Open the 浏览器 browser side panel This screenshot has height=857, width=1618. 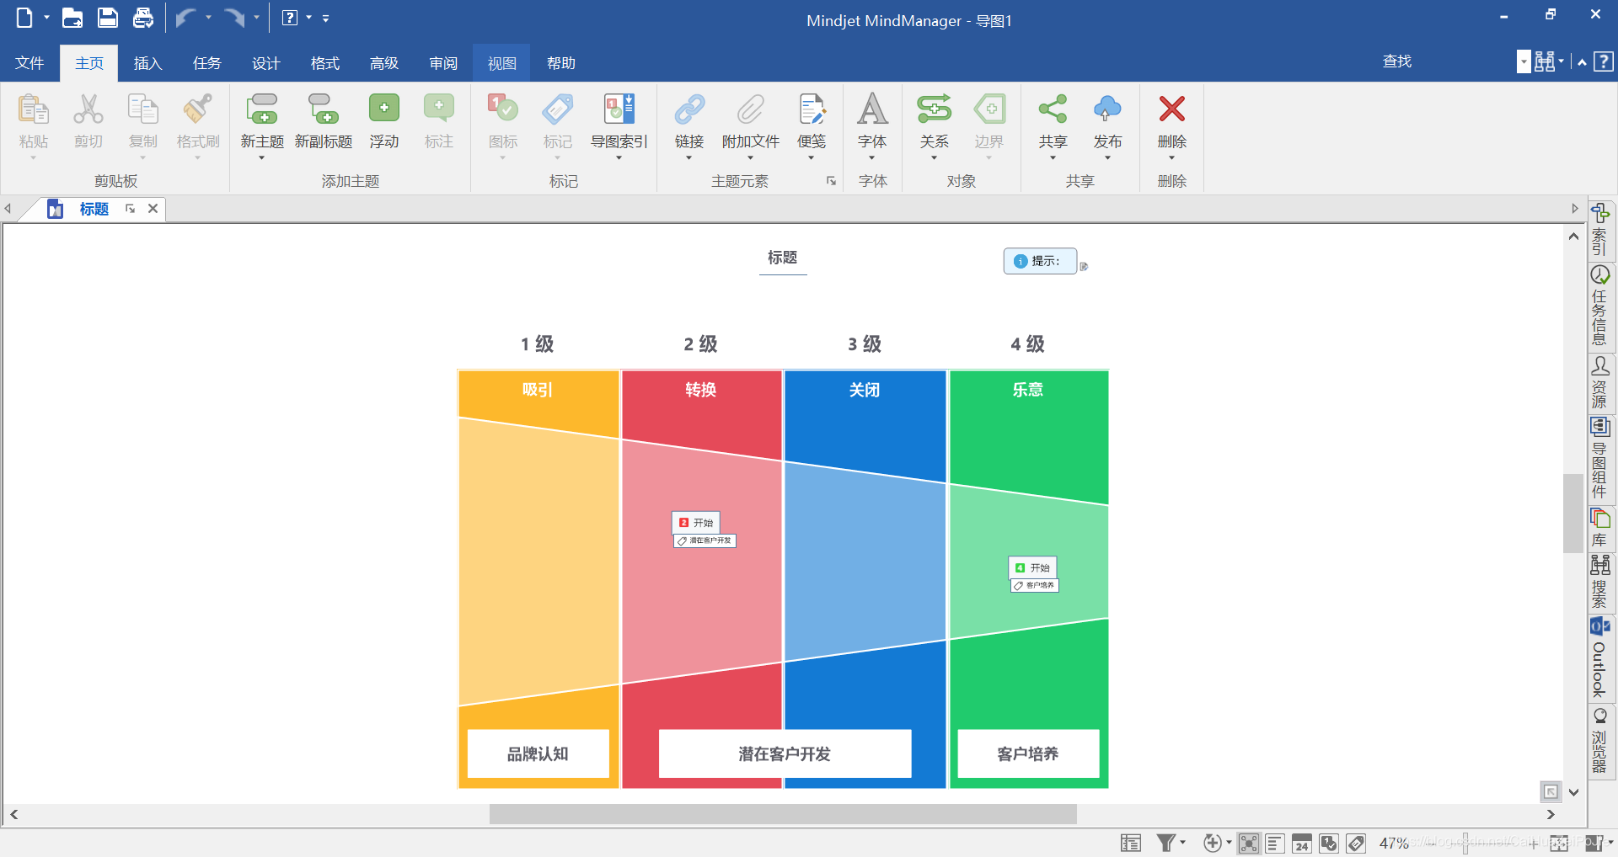pos(1599,740)
